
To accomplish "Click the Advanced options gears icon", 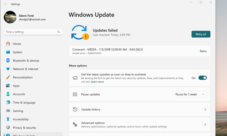I will point(75,124).
